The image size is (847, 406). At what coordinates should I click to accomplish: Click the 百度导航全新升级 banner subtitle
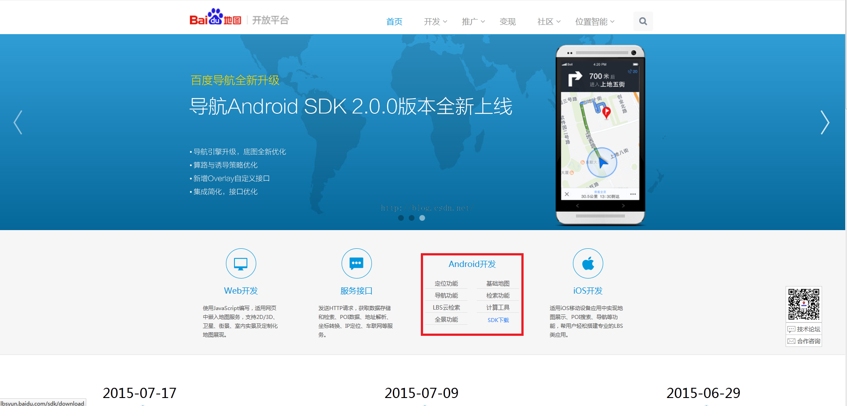pyautogui.click(x=235, y=80)
